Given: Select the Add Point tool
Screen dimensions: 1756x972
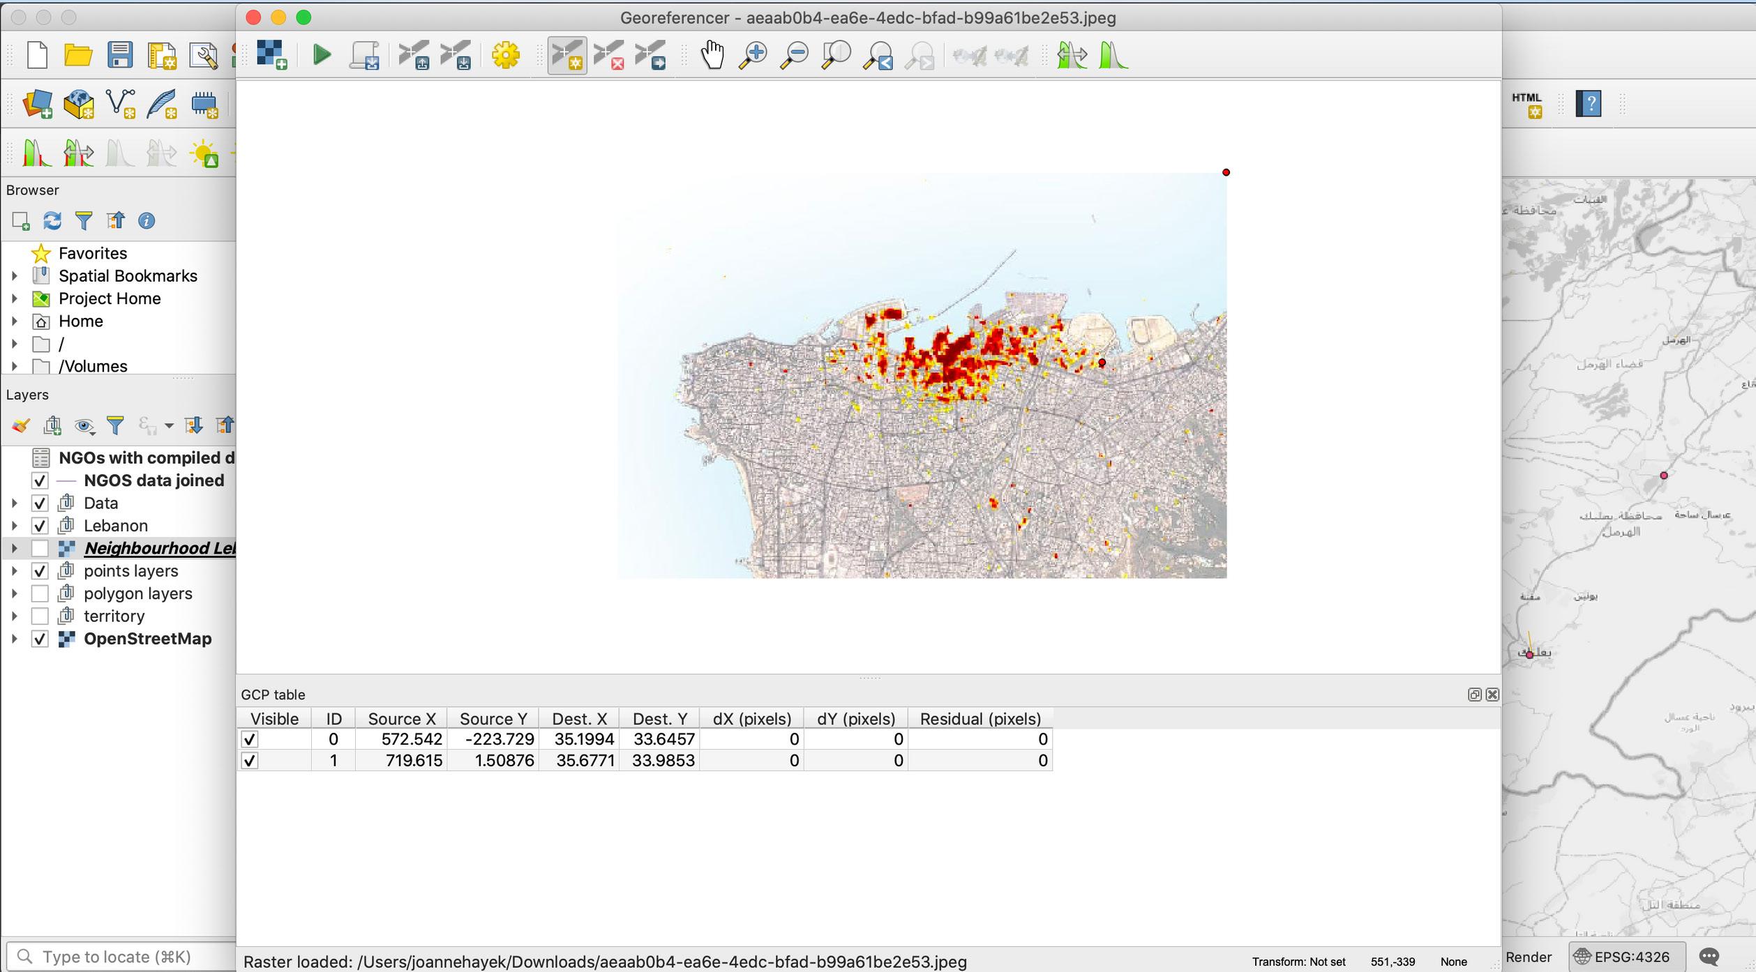Looking at the screenshot, I should click(566, 55).
